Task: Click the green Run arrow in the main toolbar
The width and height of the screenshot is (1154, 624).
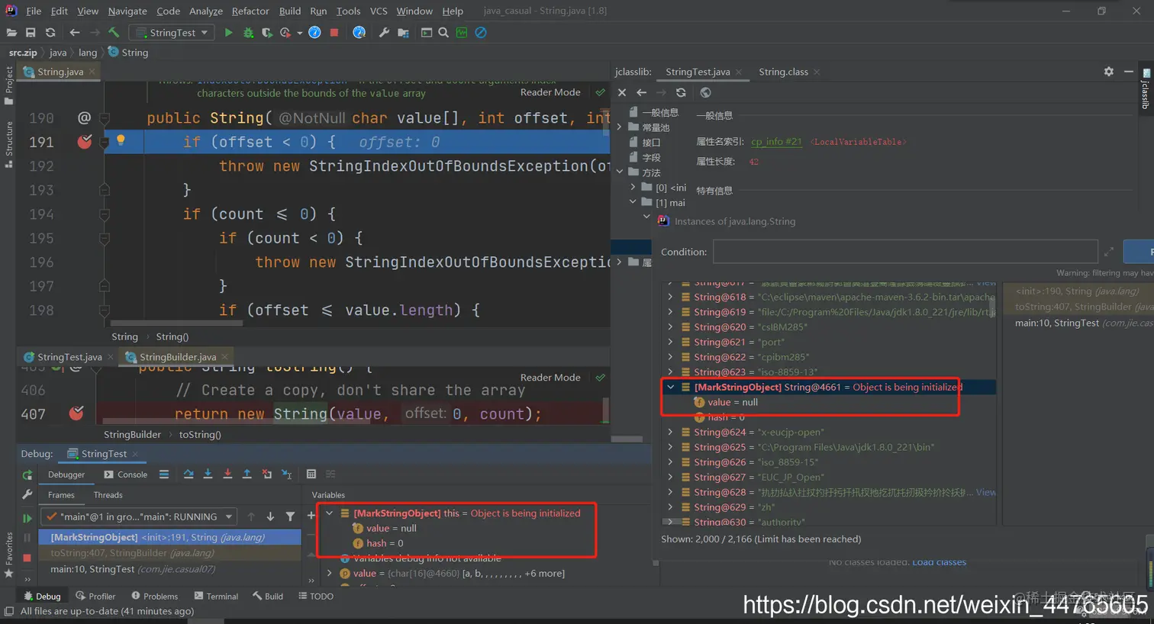Action: tap(228, 33)
